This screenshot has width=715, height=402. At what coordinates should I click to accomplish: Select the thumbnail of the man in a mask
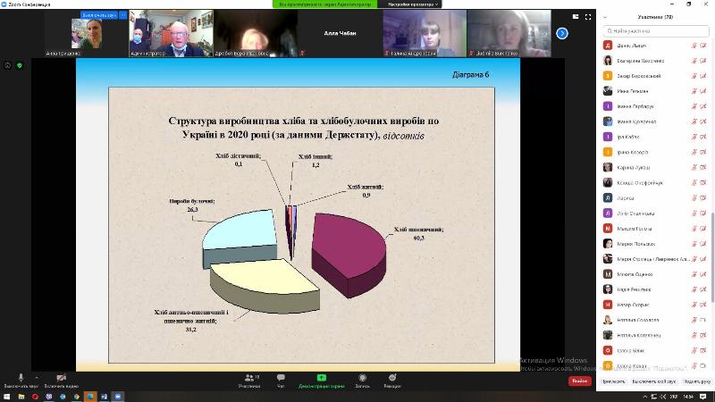click(x=171, y=34)
